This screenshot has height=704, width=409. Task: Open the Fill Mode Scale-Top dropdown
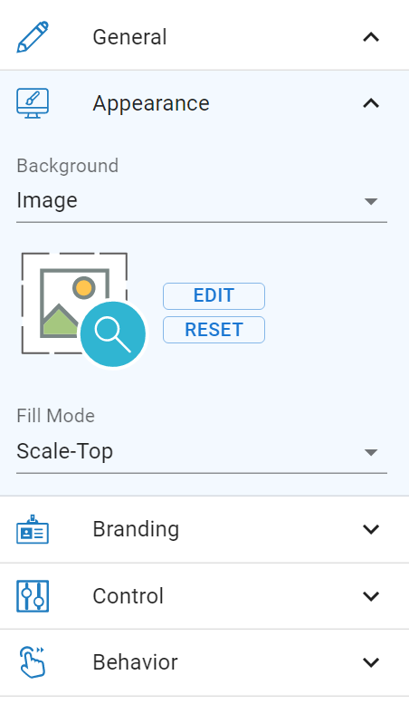click(x=202, y=451)
